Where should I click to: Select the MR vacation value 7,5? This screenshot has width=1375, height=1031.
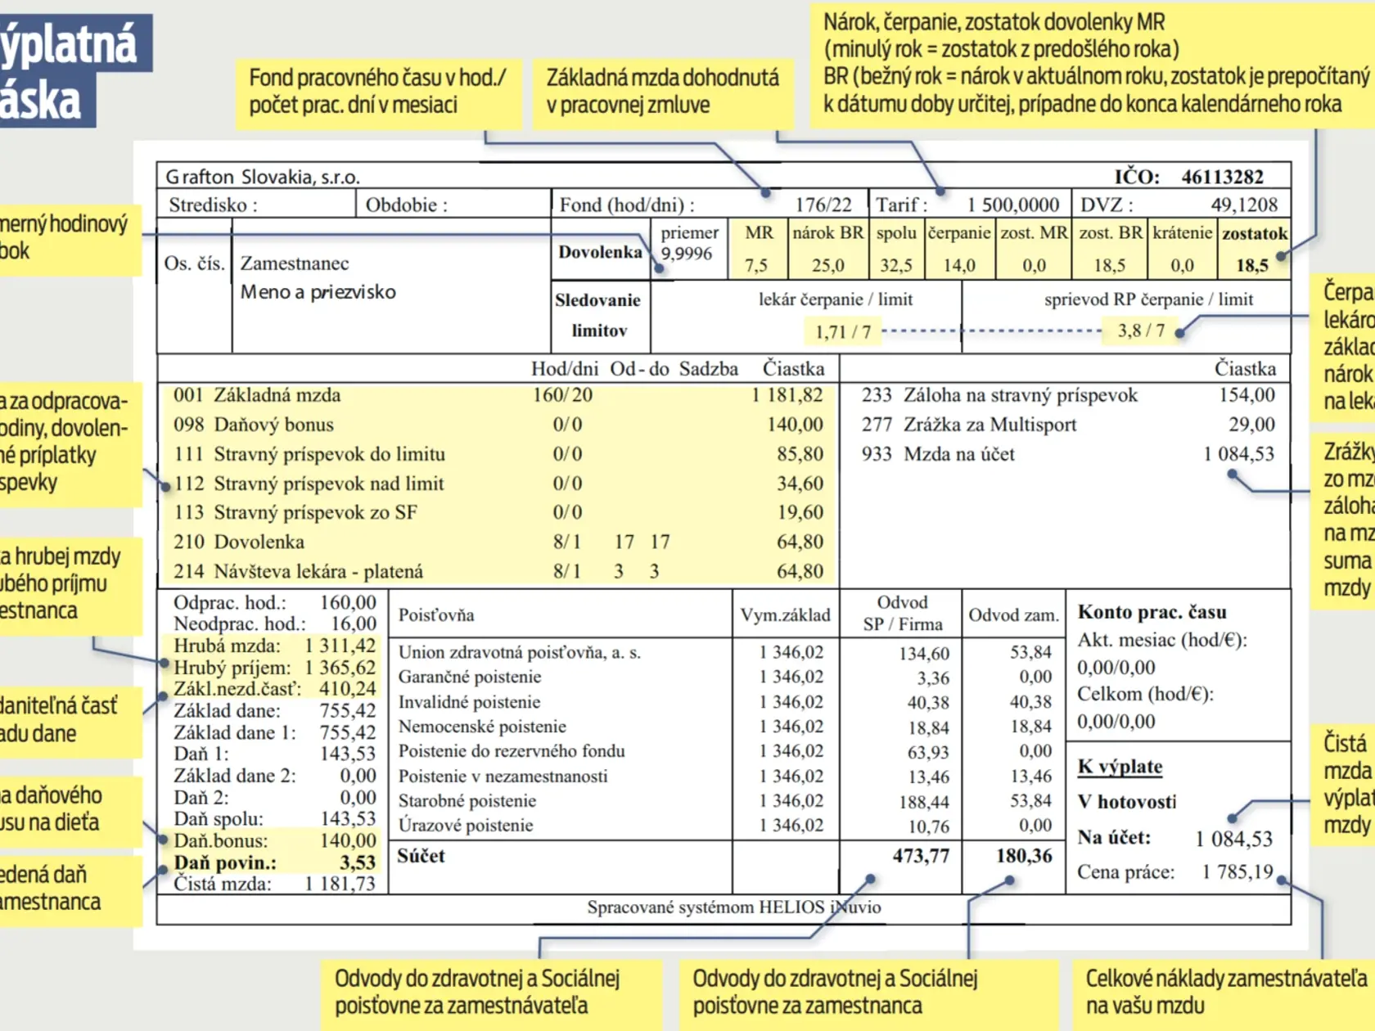(756, 265)
